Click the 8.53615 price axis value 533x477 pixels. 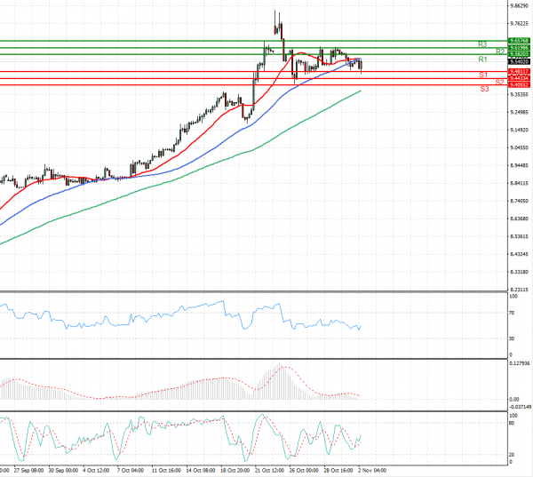(x=519, y=236)
